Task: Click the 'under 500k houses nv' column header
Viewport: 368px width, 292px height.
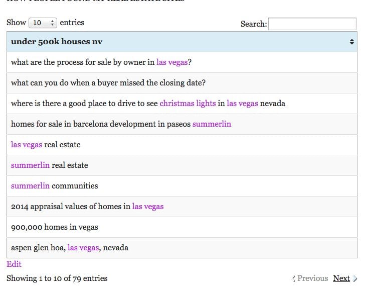Action: tap(182, 42)
